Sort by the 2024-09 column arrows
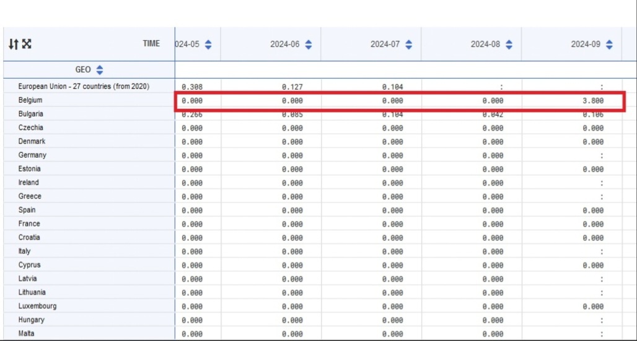The image size is (637, 341). (x=609, y=45)
